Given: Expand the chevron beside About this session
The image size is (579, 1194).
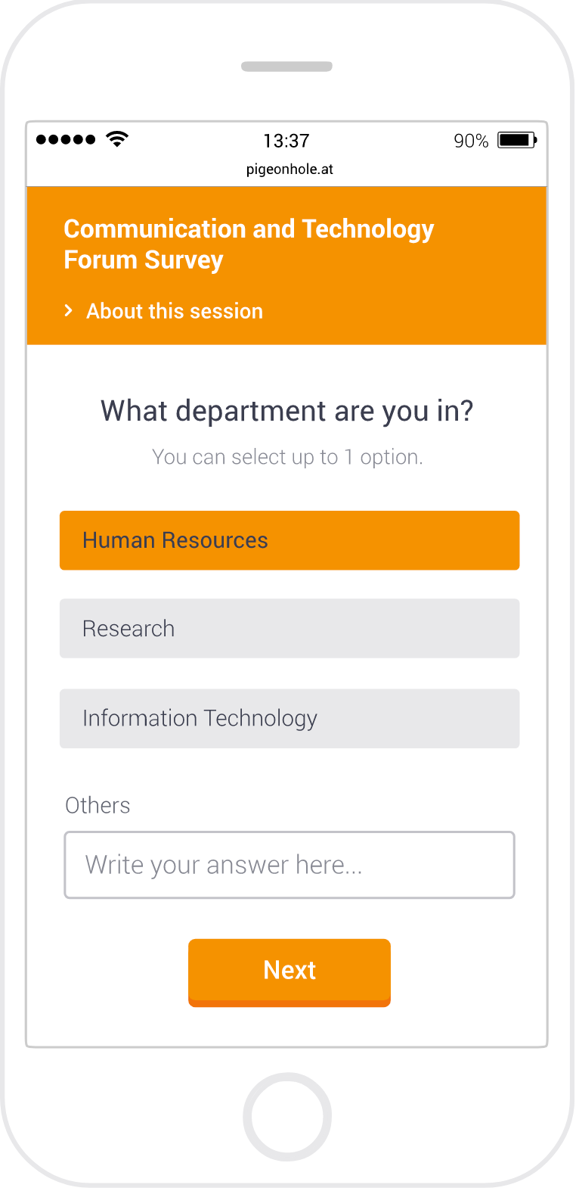Looking at the screenshot, I should [x=69, y=310].
